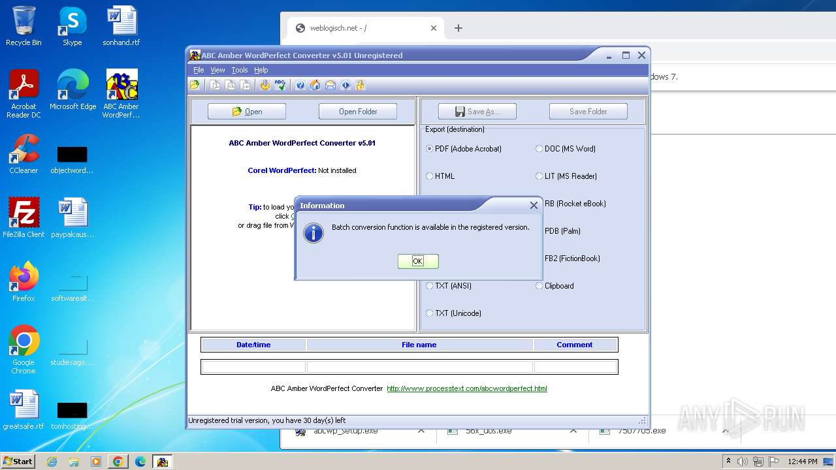This screenshot has height=470, width=836.
Task: Click the Windows Start button
Action: click(18, 461)
